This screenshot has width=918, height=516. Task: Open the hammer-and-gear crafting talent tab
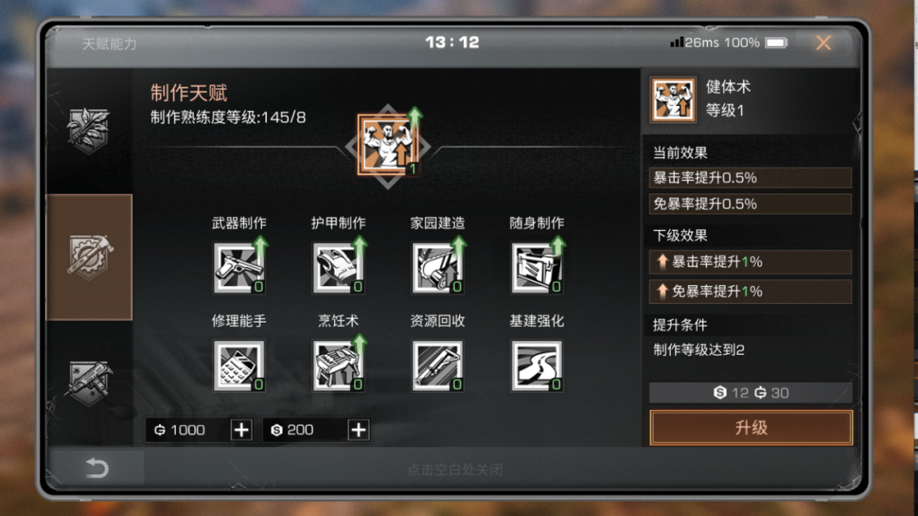[89, 257]
